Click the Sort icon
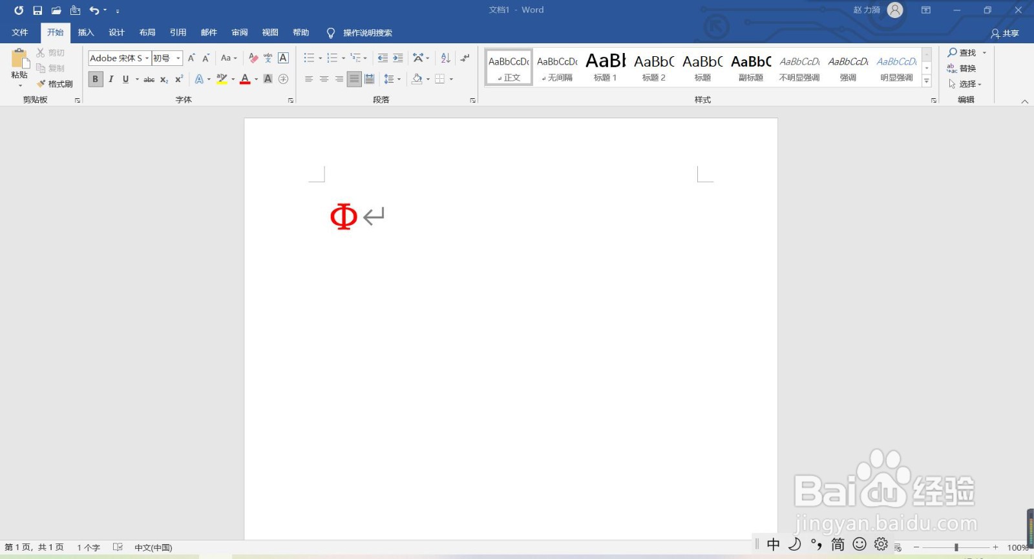 [445, 58]
